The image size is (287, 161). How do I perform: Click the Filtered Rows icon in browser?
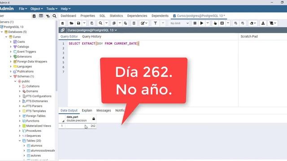tap(48, 16)
